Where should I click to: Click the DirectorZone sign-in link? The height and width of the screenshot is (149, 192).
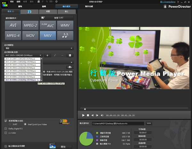pyautogui.click(x=178, y=2)
